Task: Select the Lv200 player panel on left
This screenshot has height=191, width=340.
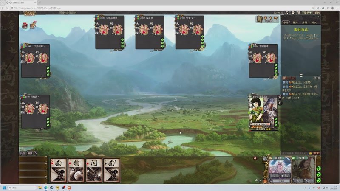Action: pyautogui.click(x=35, y=61)
